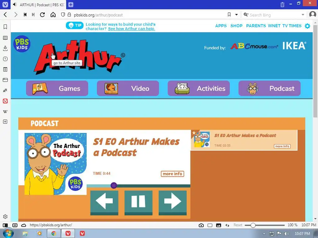Click more info in playlist item
This screenshot has width=318, height=238.
(282, 146)
